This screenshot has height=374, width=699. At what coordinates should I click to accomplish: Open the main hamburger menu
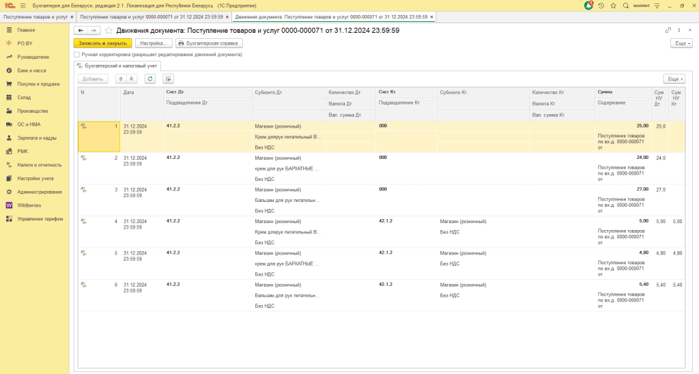(x=23, y=5)
